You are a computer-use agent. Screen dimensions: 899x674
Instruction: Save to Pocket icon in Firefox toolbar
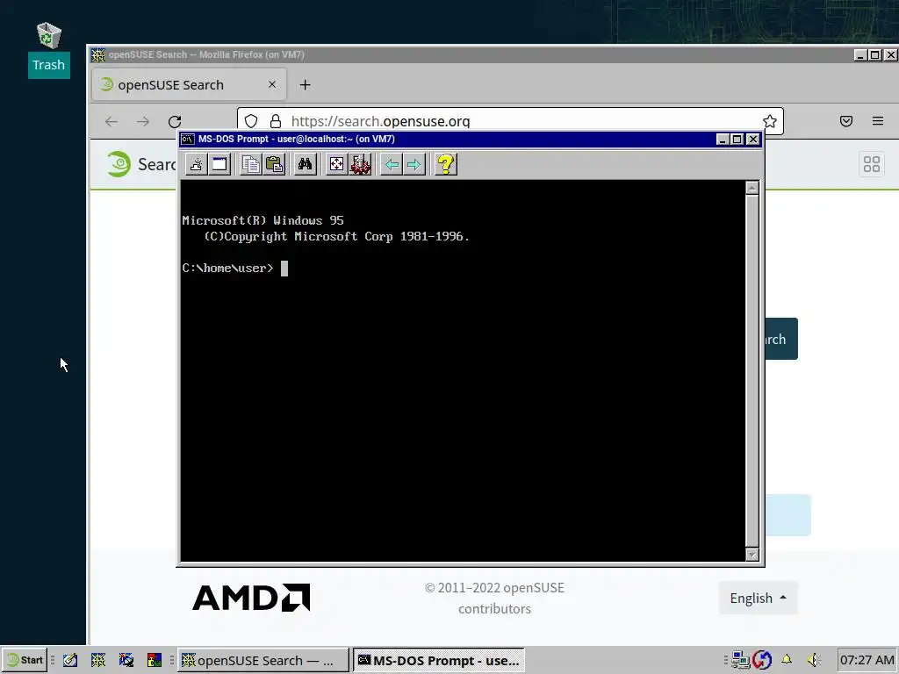tap(846, 121)
